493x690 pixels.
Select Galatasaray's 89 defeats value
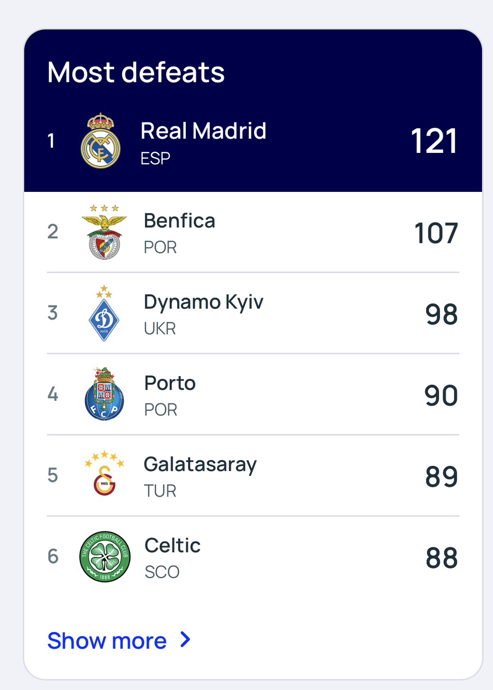[x=441, y=477]
